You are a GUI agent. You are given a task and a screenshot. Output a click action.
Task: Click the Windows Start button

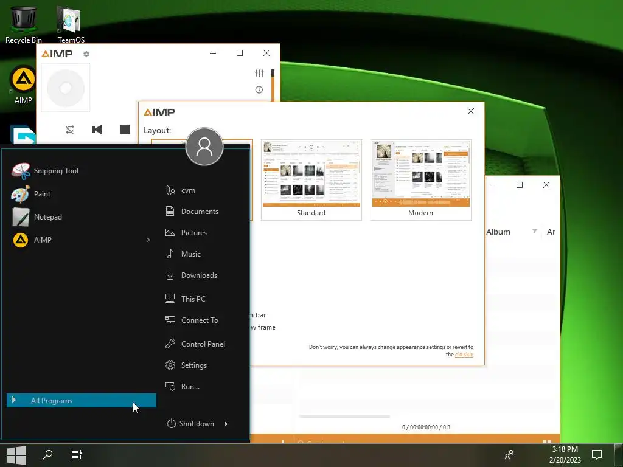[16, 455]
